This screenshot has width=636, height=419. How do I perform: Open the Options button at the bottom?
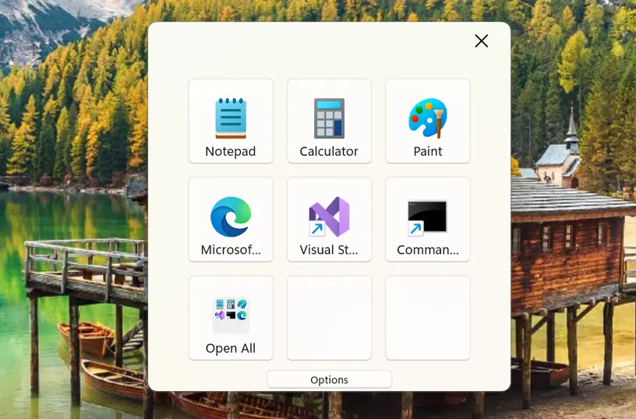point(329,380)
